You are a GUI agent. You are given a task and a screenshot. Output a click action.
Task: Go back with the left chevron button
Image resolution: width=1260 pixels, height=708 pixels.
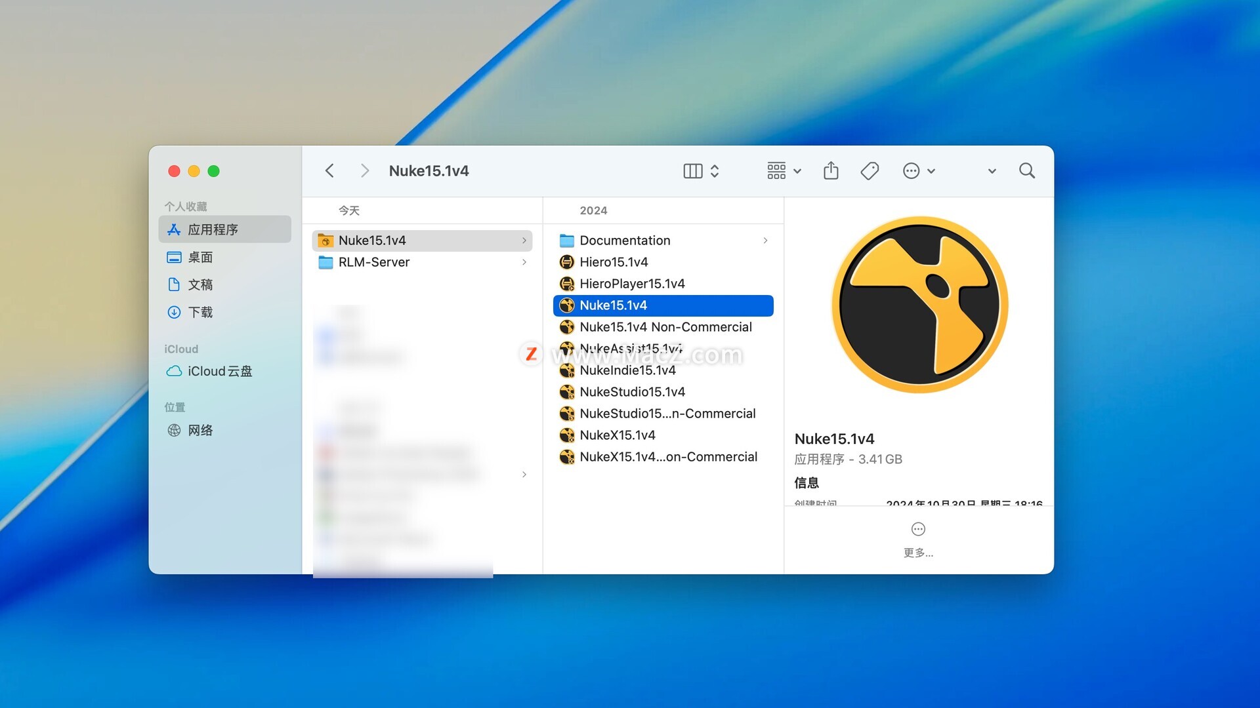329,171
